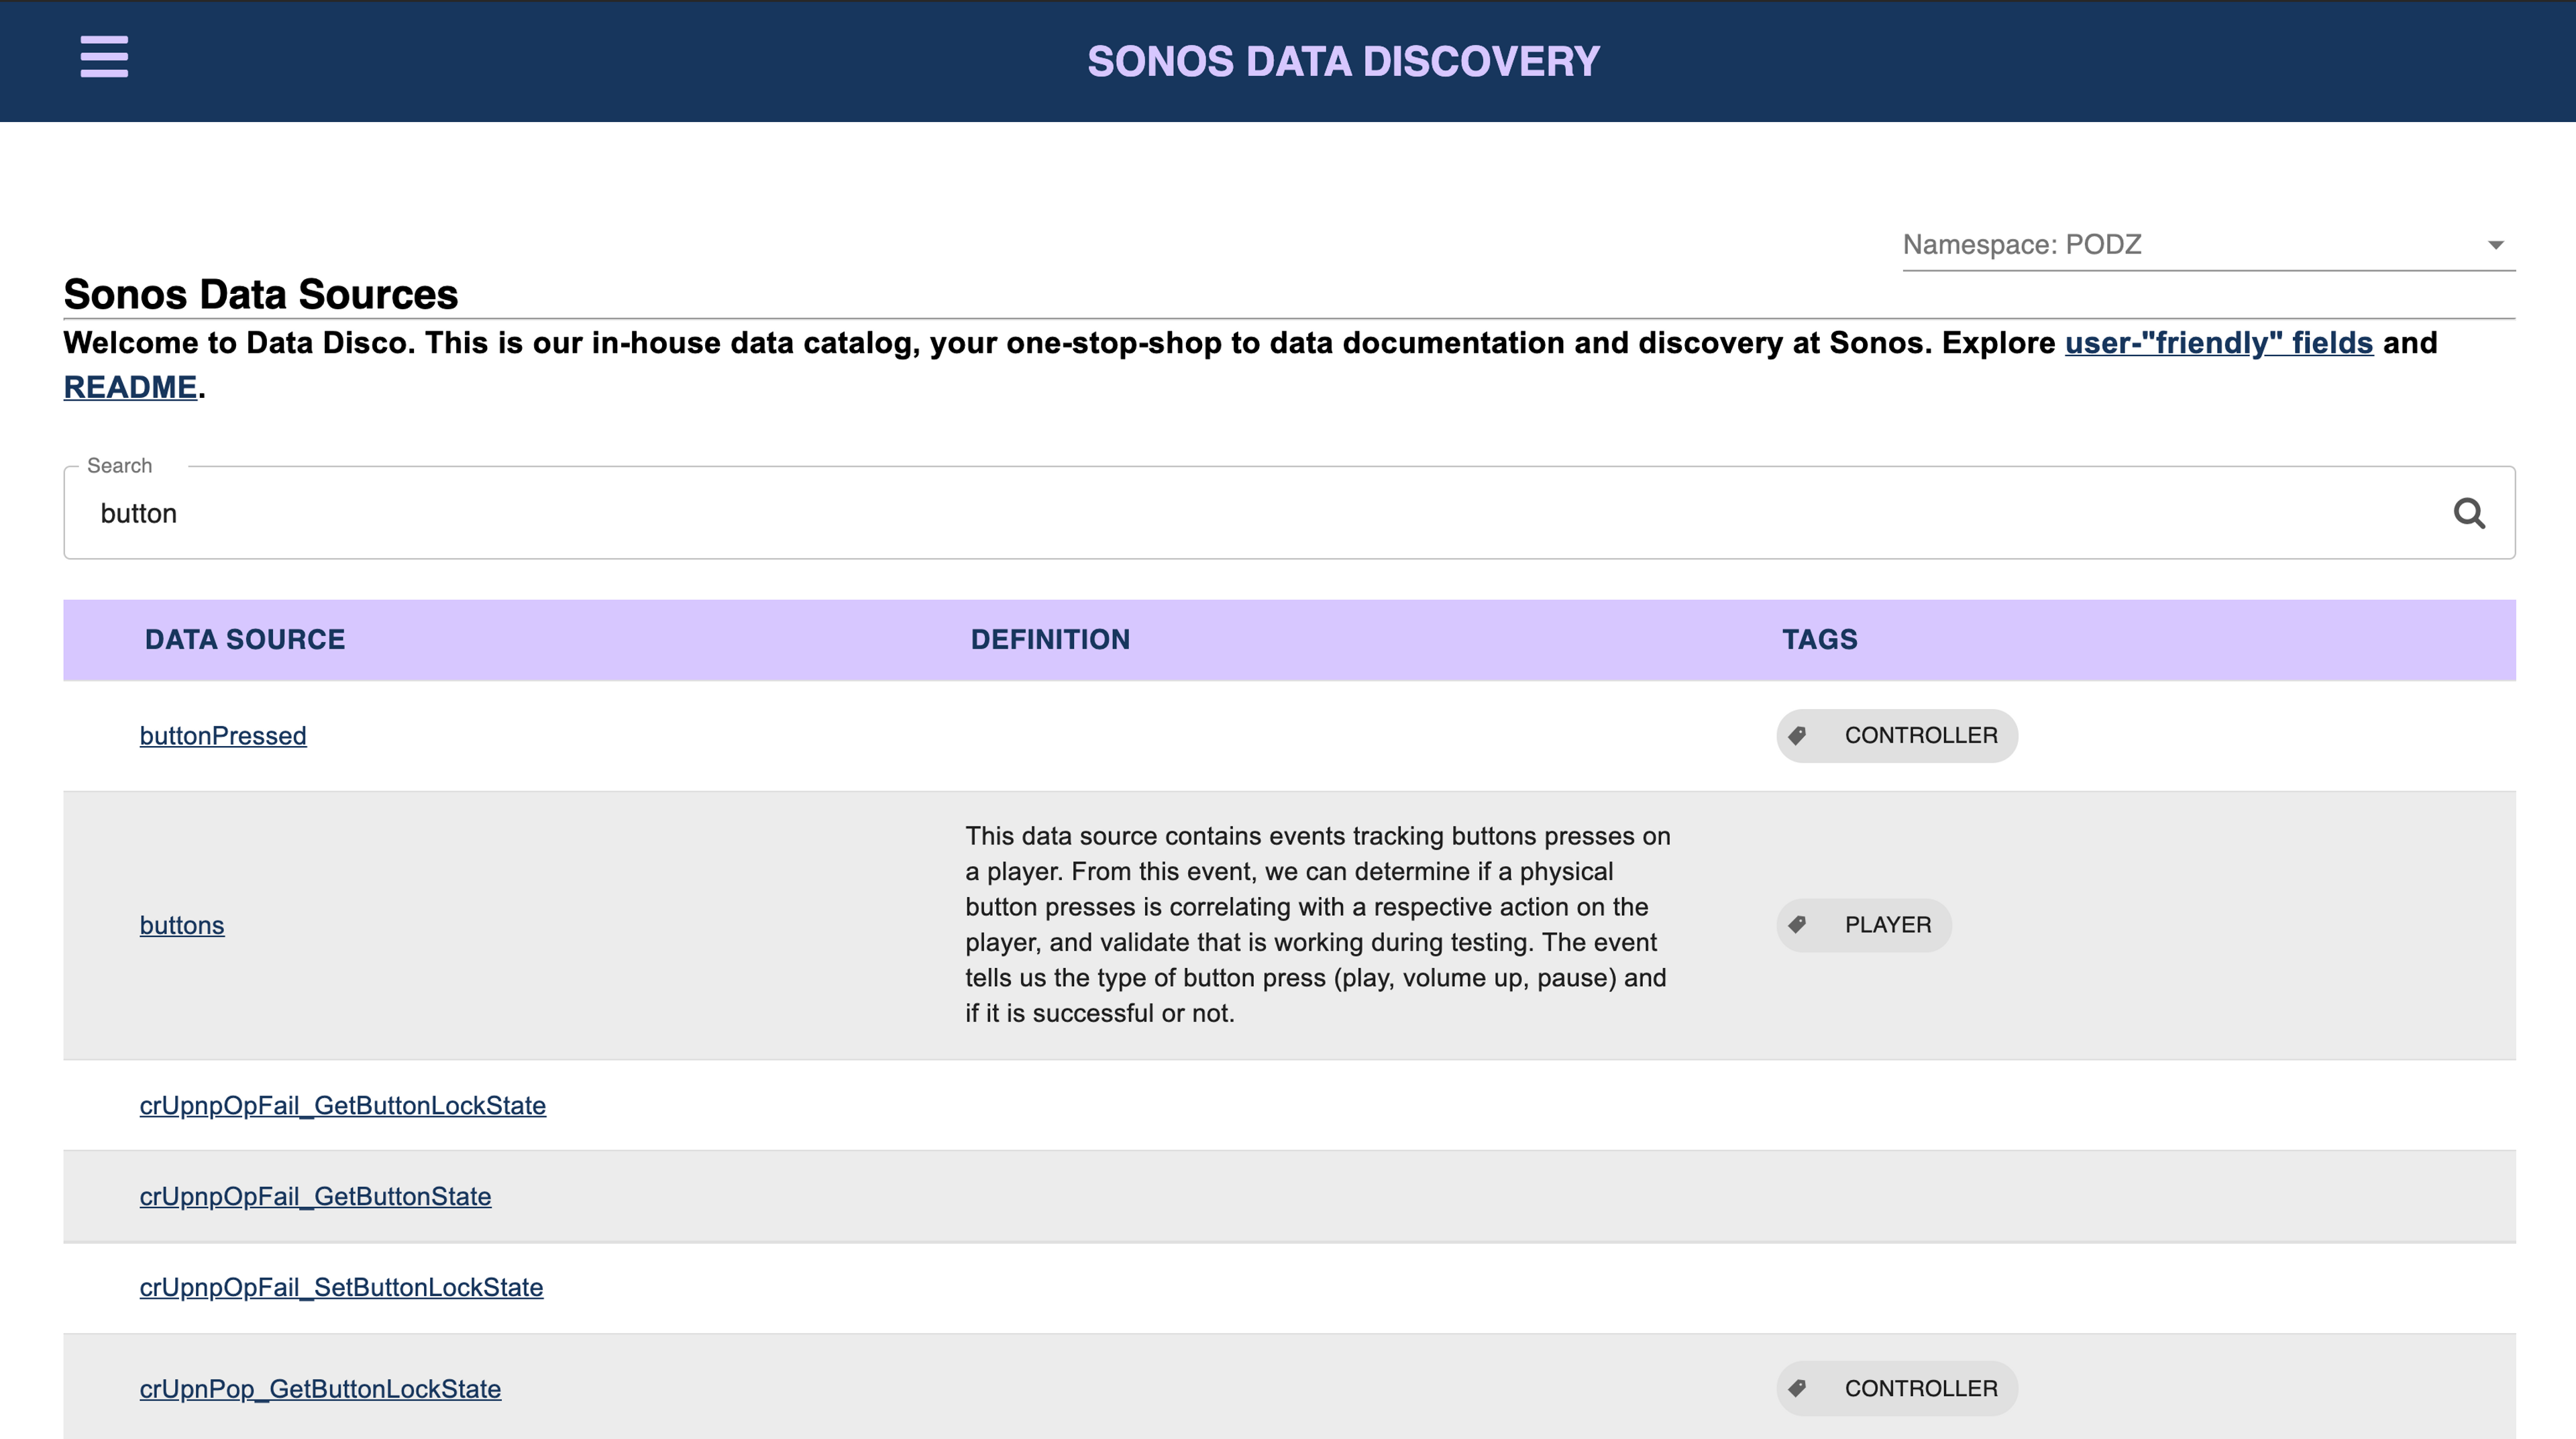
Task: Click tag icon on buttonPressed CONTROLLER chip
Action: [x=1797, y=736]
